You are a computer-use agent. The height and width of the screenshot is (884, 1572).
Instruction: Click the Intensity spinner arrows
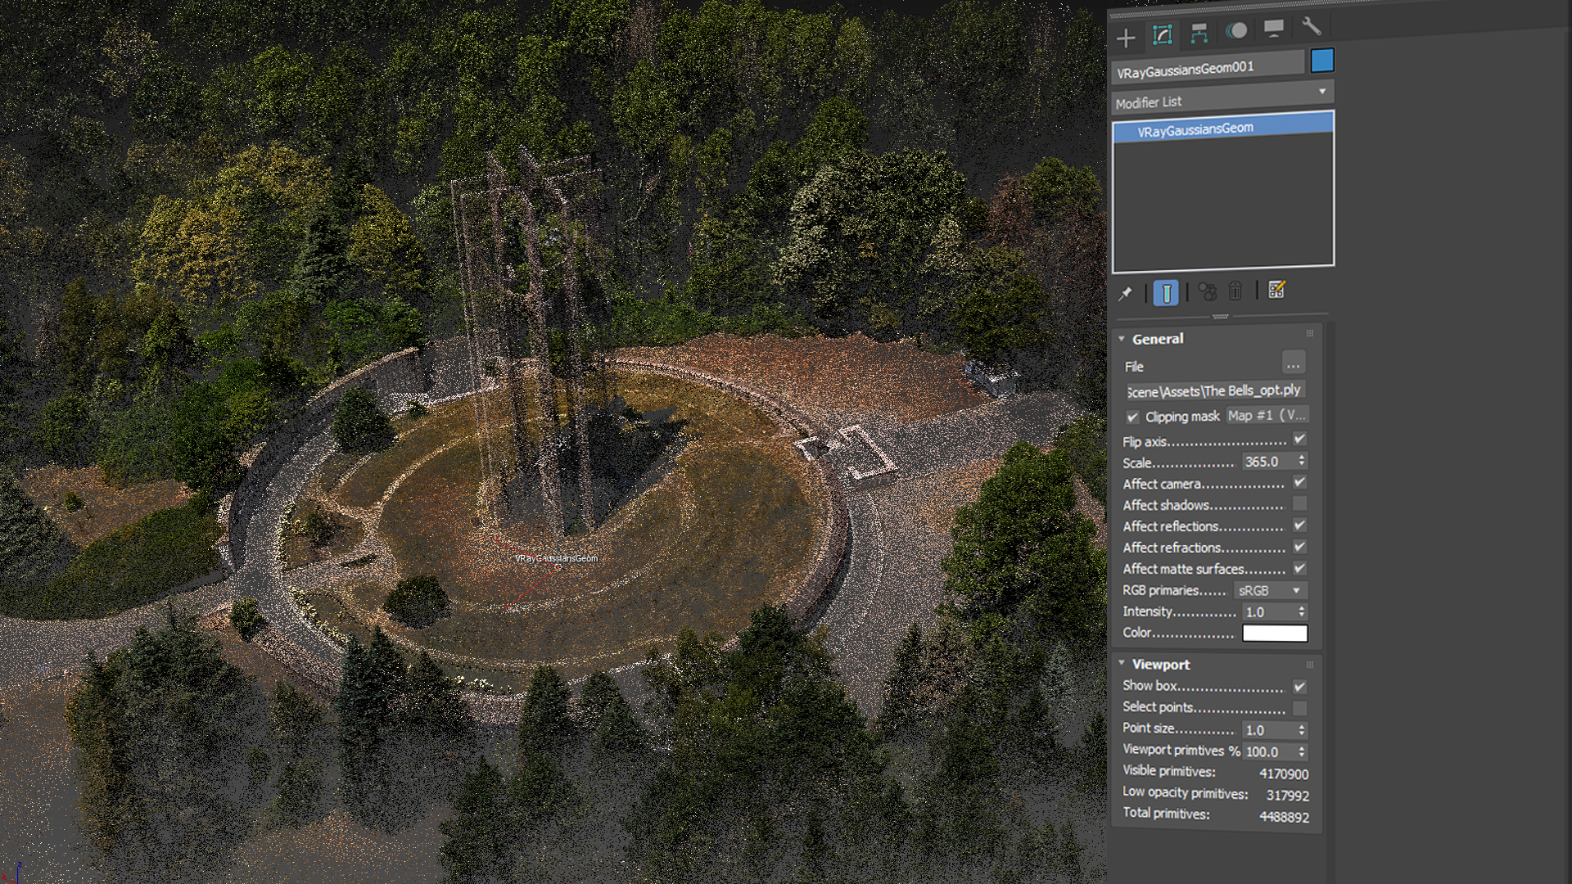1302,611
